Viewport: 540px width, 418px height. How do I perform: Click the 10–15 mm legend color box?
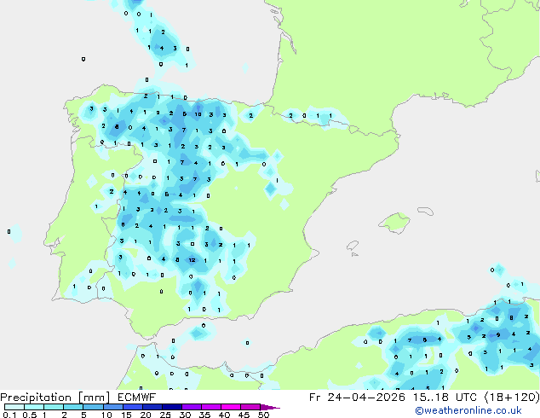tap(113, 407)
